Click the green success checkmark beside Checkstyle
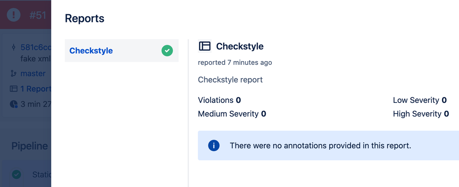 click(x=167, y=51)
